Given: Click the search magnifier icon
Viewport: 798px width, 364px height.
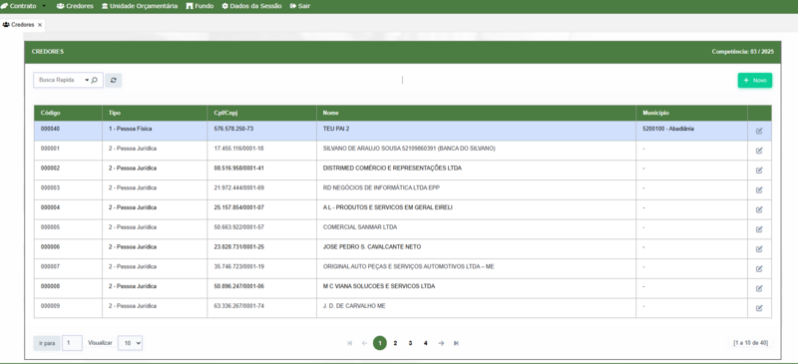Looking at the screenshot, I should click(x=94, y=80).
